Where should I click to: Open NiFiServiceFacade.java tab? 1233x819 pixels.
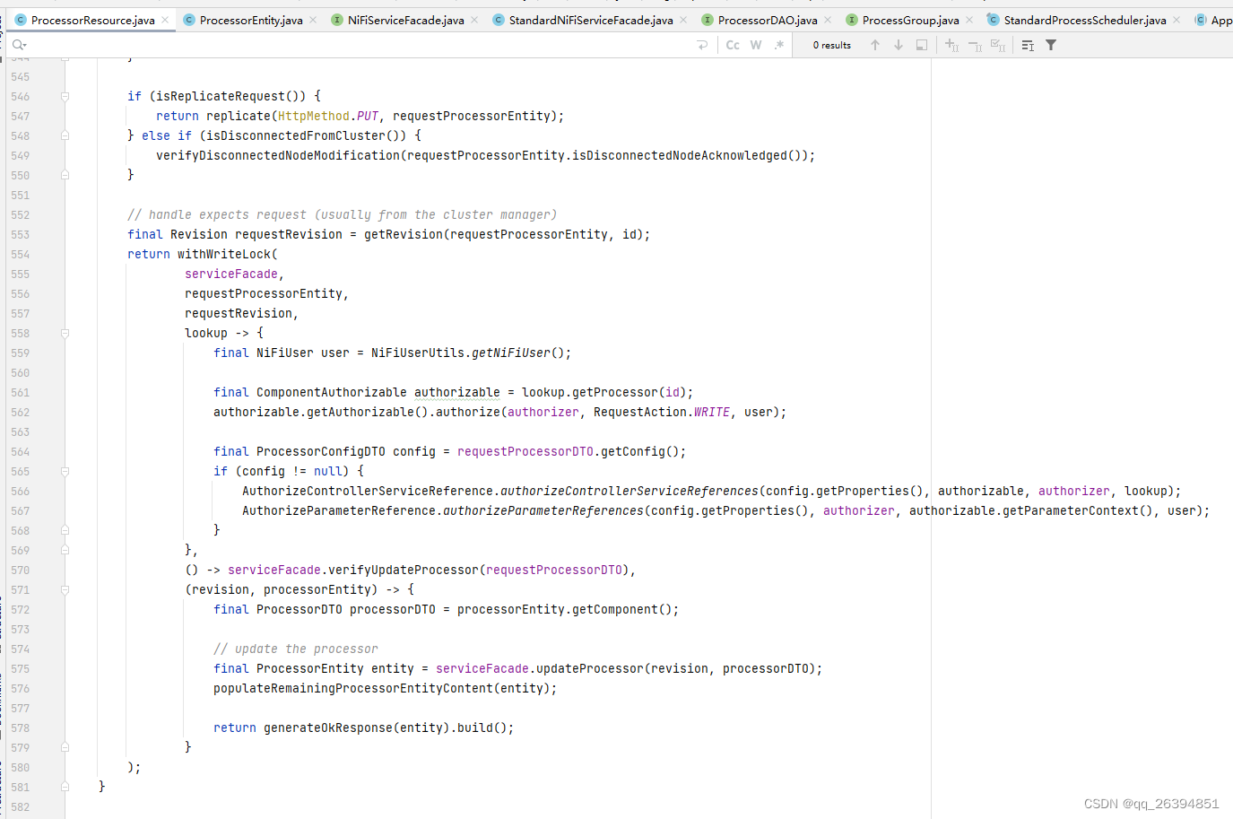(406, 20)
